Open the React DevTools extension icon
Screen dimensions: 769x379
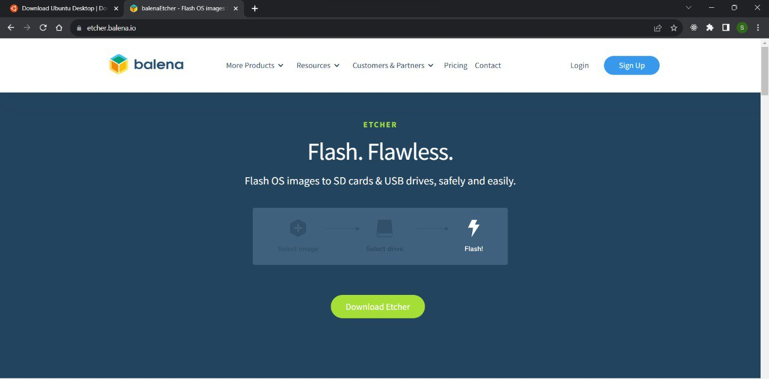[694, 28]
